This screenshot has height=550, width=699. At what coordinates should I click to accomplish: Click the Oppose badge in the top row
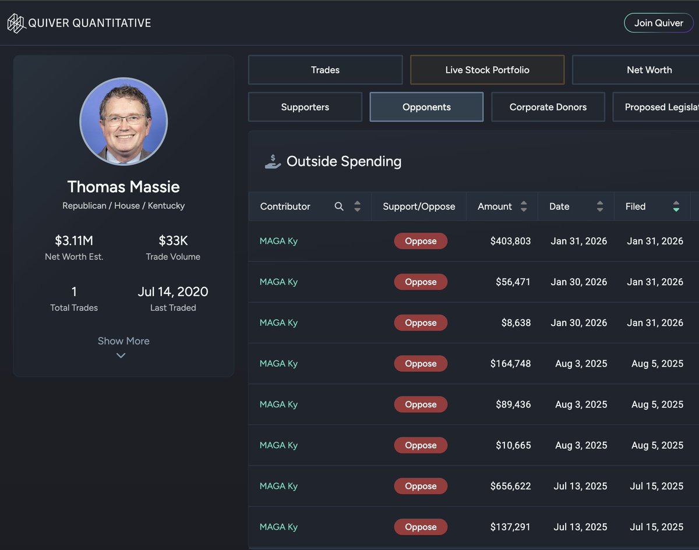pos(421,240)
